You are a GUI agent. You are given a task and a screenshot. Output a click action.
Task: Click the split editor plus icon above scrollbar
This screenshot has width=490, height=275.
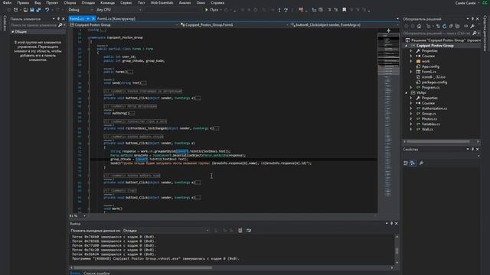[388, 31]
